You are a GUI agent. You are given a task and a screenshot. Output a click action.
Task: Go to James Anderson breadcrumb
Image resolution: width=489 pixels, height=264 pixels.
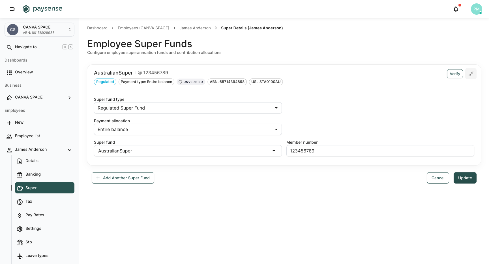[x=195, y=28]
